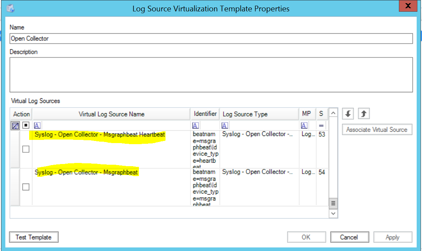The image size is (422, 251).
Task: Check the Syslog Msgraphbeat row checkbox
Action: click(26, 187)
